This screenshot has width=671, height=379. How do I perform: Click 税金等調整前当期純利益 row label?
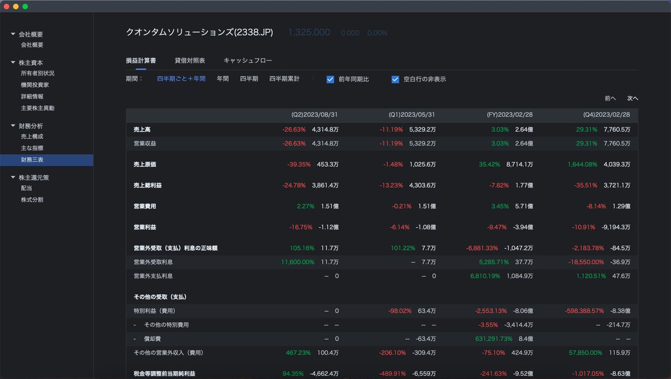[x=164, y=373]
